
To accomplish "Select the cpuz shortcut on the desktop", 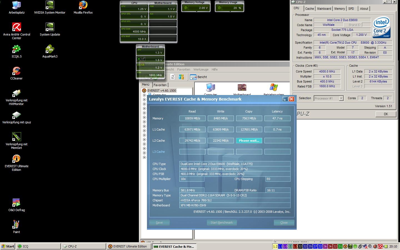I will [x=16, y=117].
